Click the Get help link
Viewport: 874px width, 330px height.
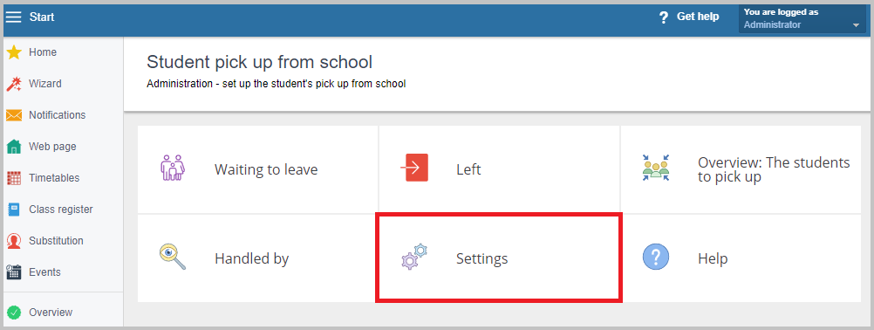point(698,17)
